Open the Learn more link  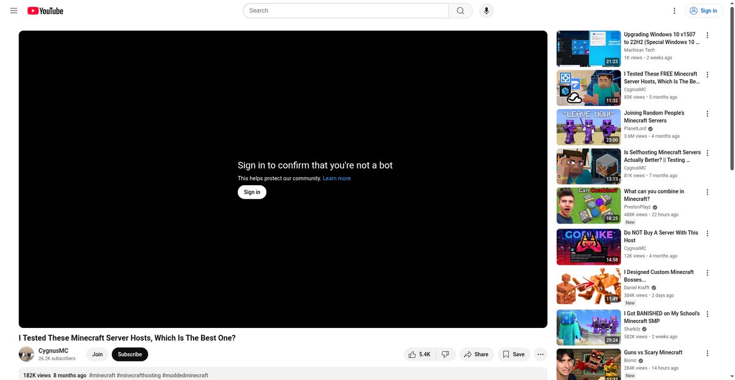[x=337, y=178]
